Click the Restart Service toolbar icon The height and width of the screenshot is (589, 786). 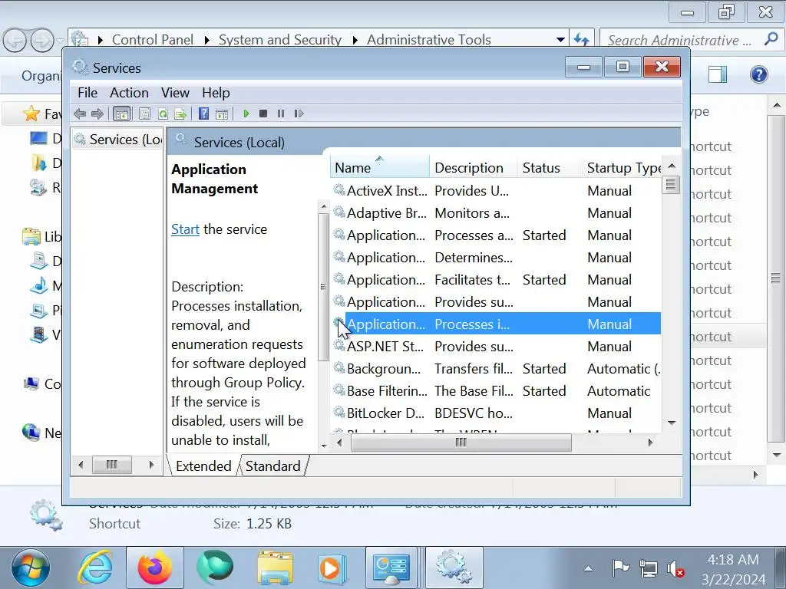pyautogui.click(x=299, y=114)
